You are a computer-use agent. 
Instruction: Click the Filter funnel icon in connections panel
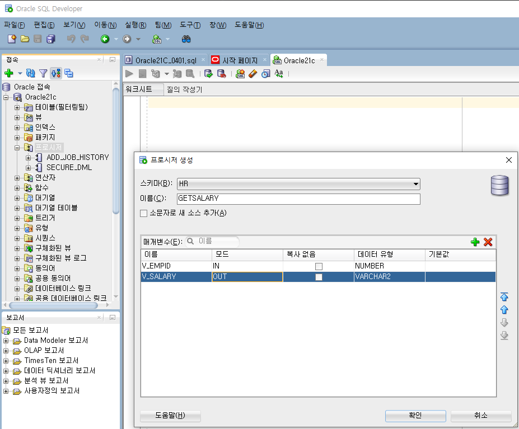(x=43, y=73)
